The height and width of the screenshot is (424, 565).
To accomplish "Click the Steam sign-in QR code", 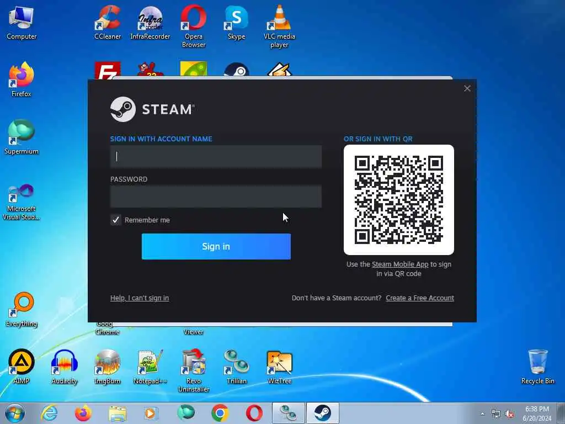I will 398,200.
